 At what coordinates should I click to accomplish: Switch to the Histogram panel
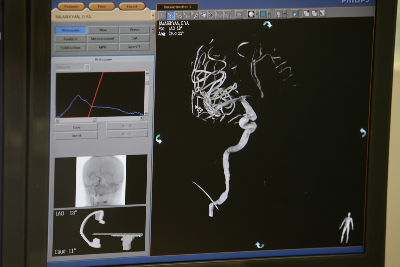click(70, 30)
